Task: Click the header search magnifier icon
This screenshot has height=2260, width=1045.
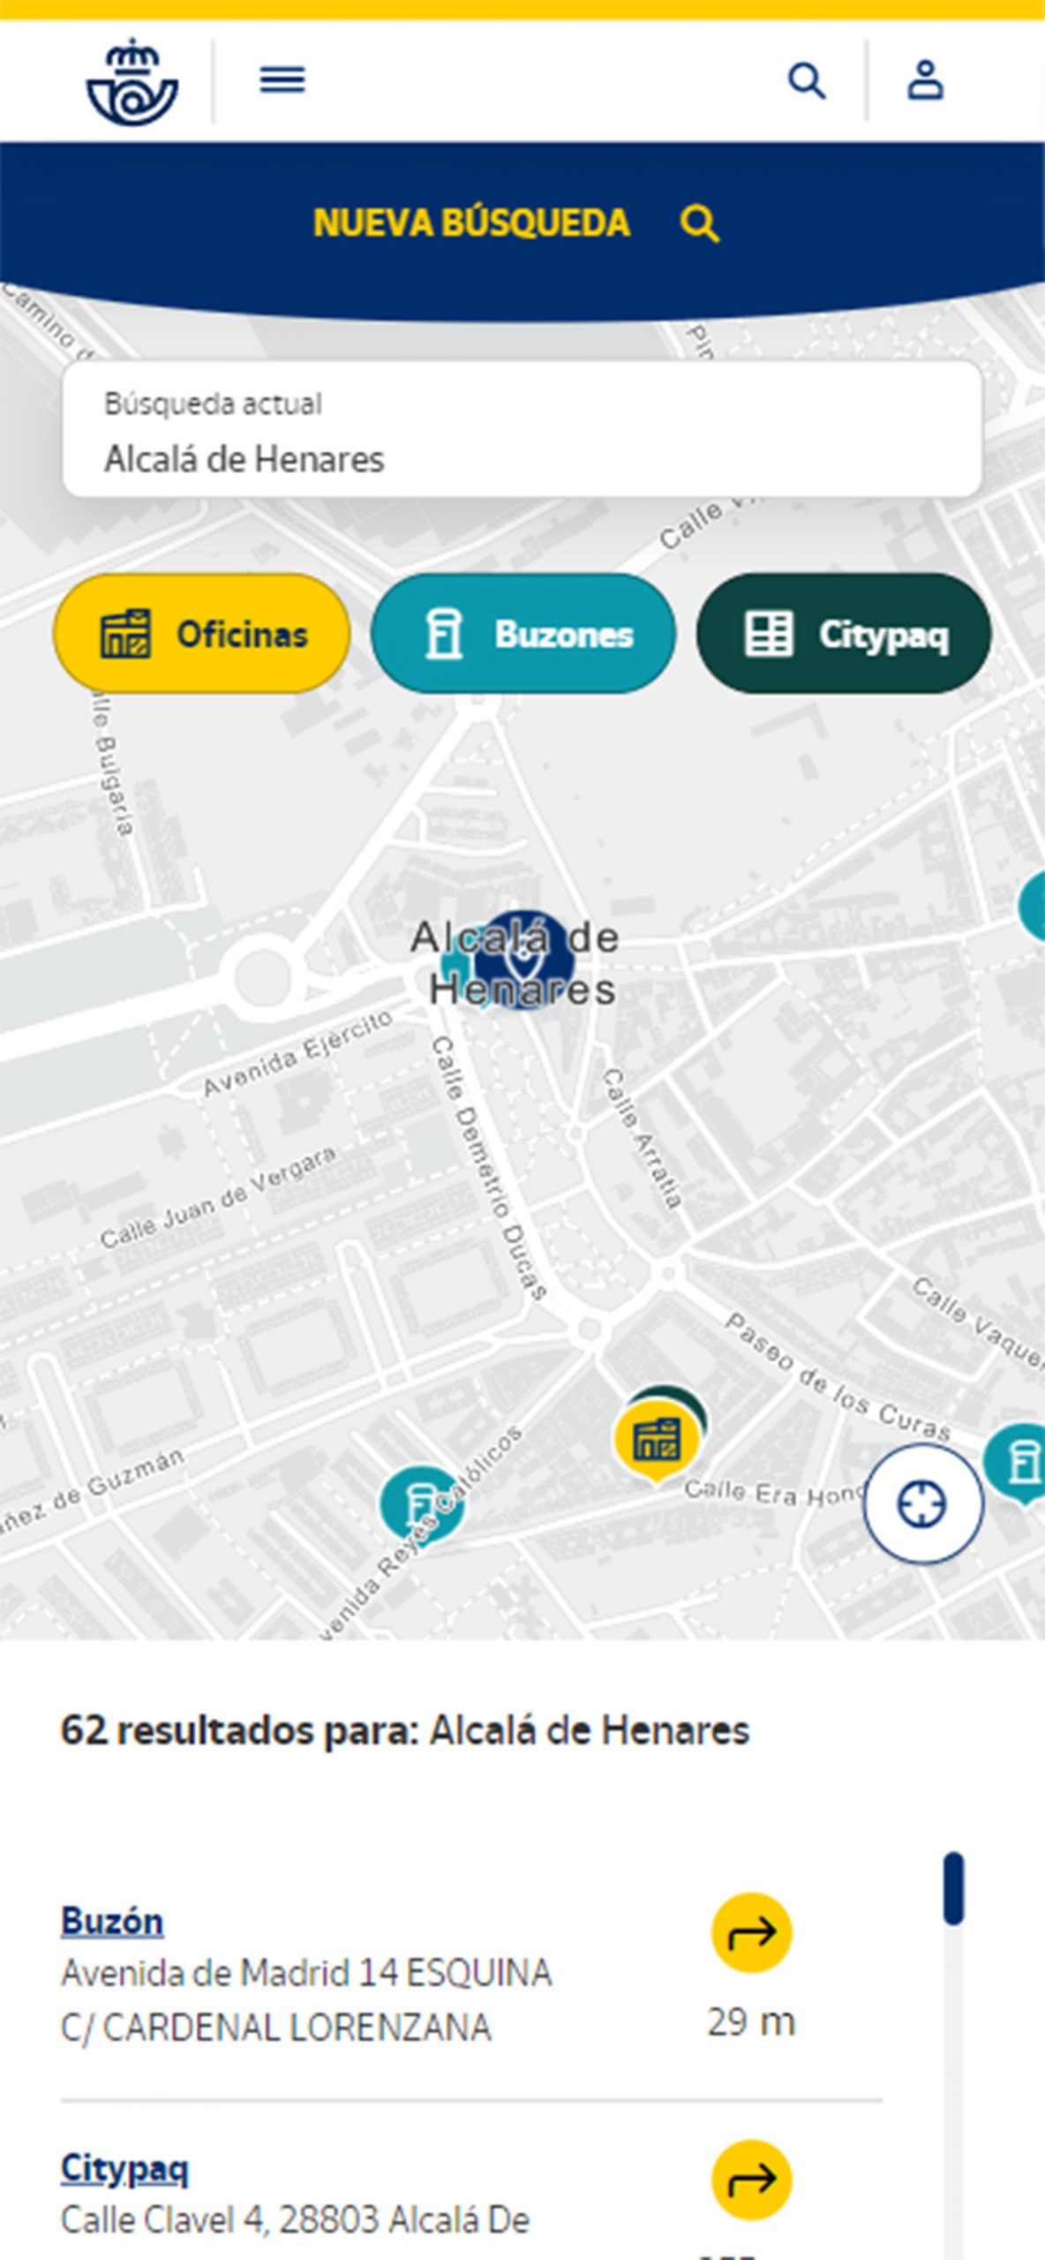Action: [x=807, y=80]
